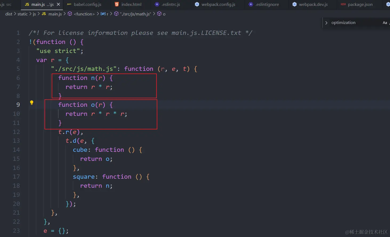Click the HTML5 icon on index.html tab
Image resolution: width=390 pixels, height=237 pixels.
point(117,4)
